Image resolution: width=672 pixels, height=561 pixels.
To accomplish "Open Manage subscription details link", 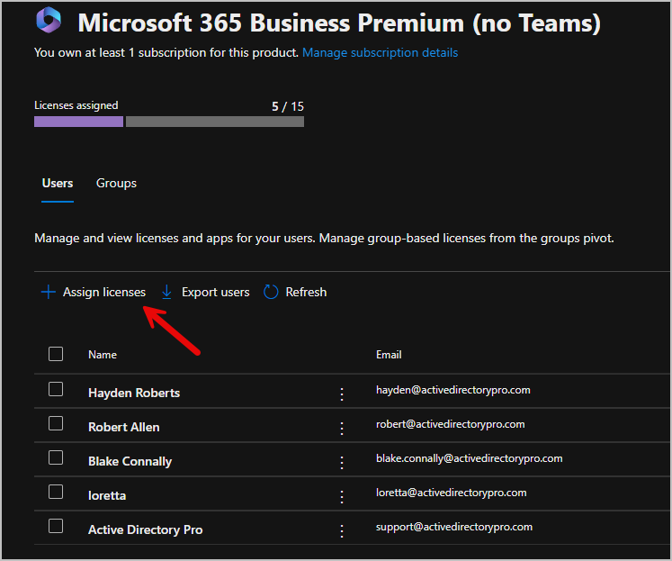I will coord(380,52).
